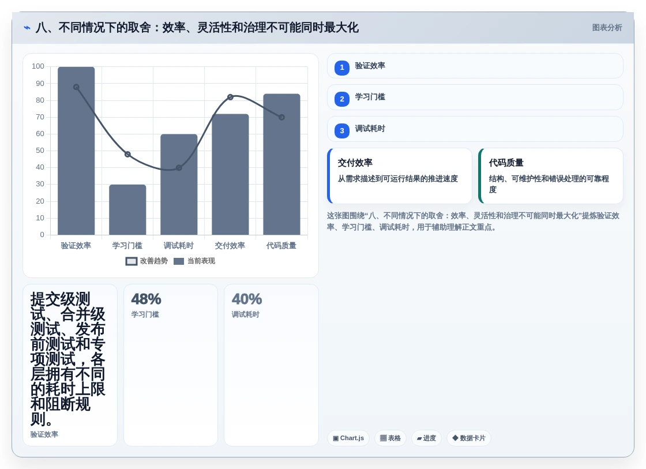
Task: Open the 代码质量 card
Action: 551,176
